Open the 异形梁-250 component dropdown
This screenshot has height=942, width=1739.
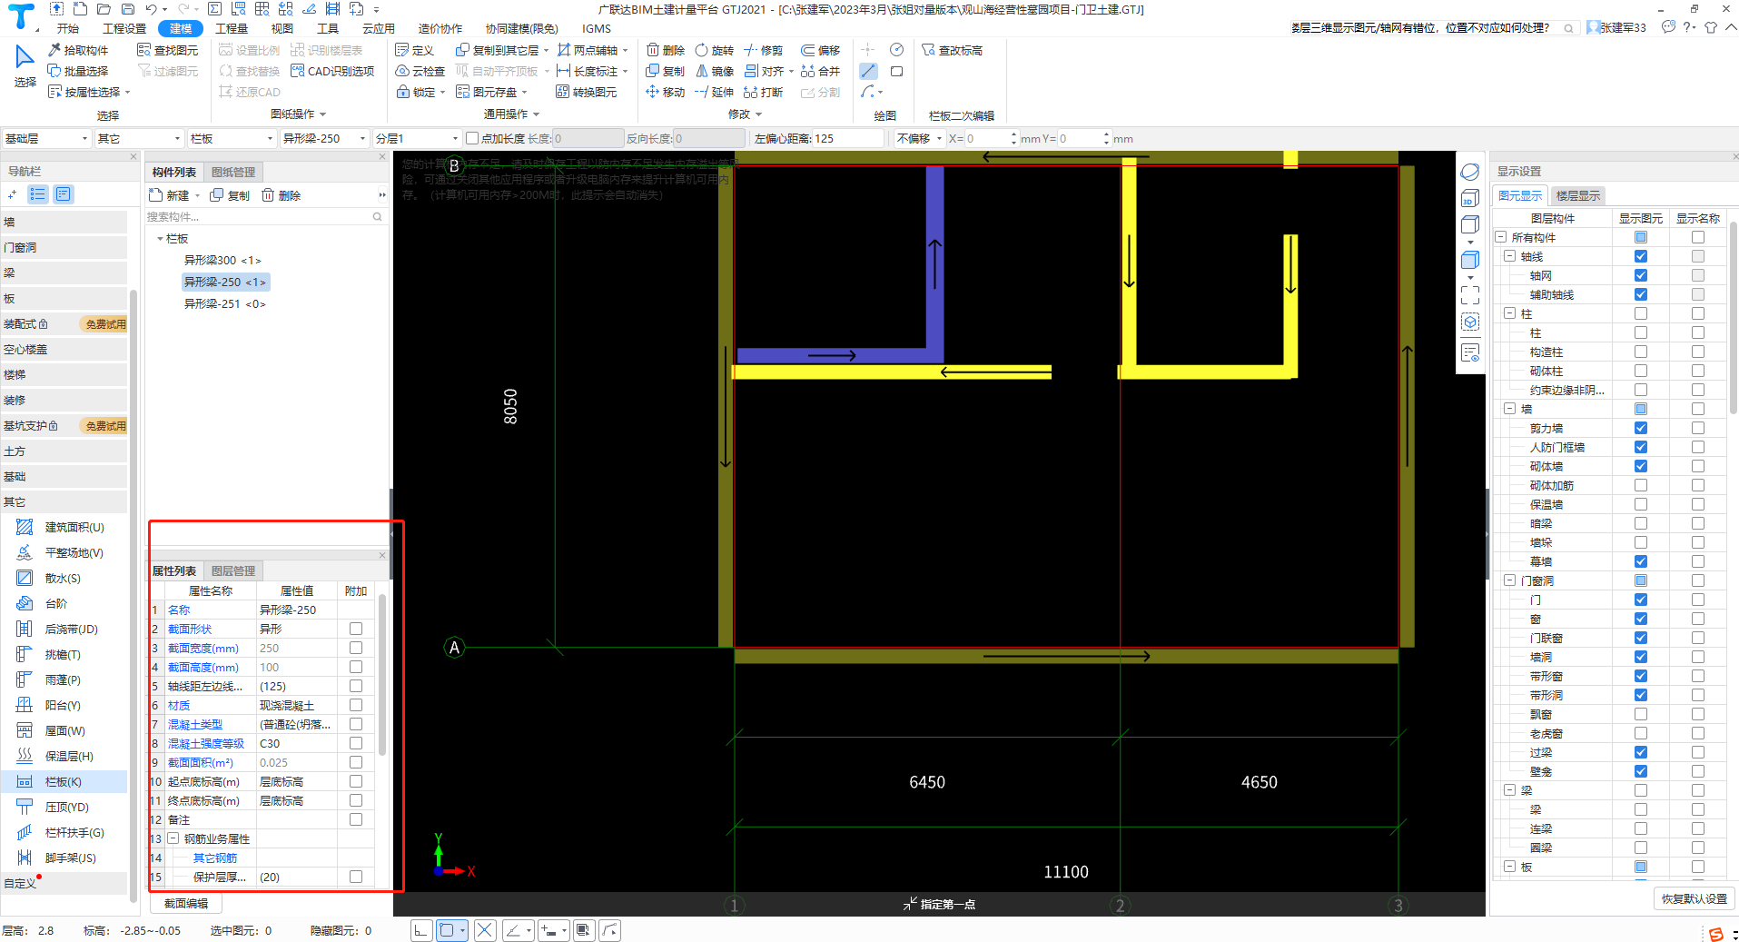pyautogui.click(x=324, y=138)
